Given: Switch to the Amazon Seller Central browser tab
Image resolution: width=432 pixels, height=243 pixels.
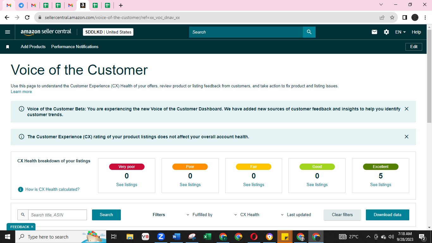Looking at the screenshot, I should coord(83,5).
